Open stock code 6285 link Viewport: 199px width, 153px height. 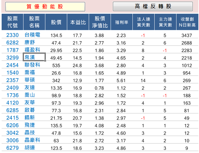[x=12, y=110]
